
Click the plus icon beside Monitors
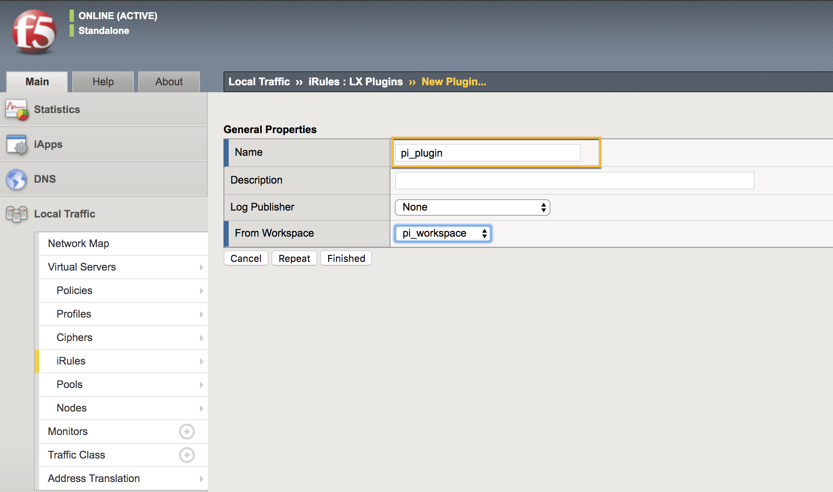click(x=187, y=432)
